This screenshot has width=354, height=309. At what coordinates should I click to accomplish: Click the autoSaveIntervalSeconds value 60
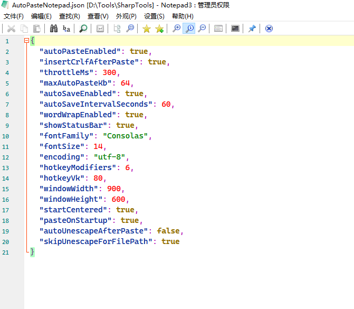(166, 105)
